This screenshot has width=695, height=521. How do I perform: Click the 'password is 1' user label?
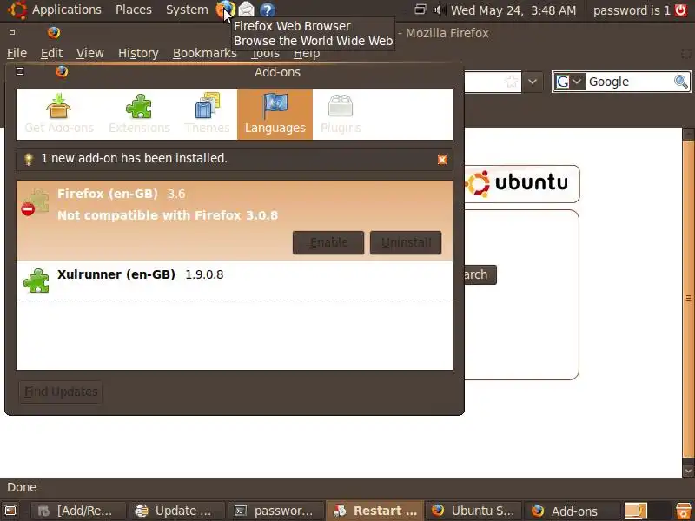click(632, 10)
